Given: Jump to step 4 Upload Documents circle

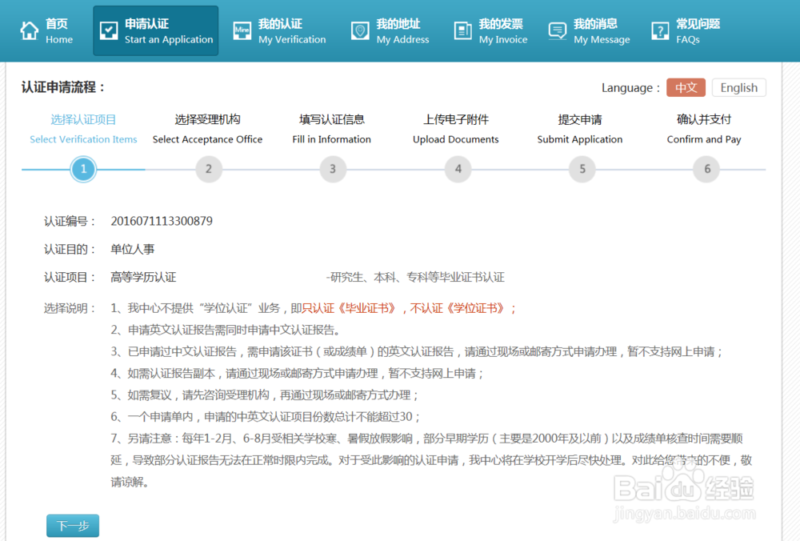Looking at the screenshot, I should click(458, 169).
